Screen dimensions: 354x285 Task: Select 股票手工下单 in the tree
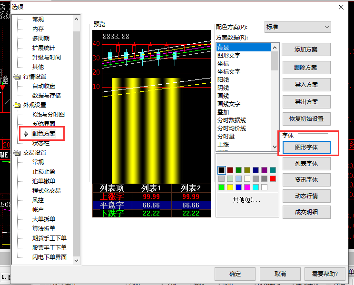click(x=49, y=247)
